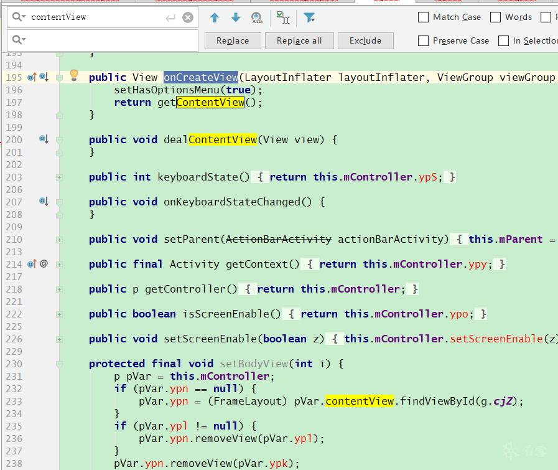Expand the folded isScreenEnable method
The height and width of the screenshot is (470, 558).
60,314
